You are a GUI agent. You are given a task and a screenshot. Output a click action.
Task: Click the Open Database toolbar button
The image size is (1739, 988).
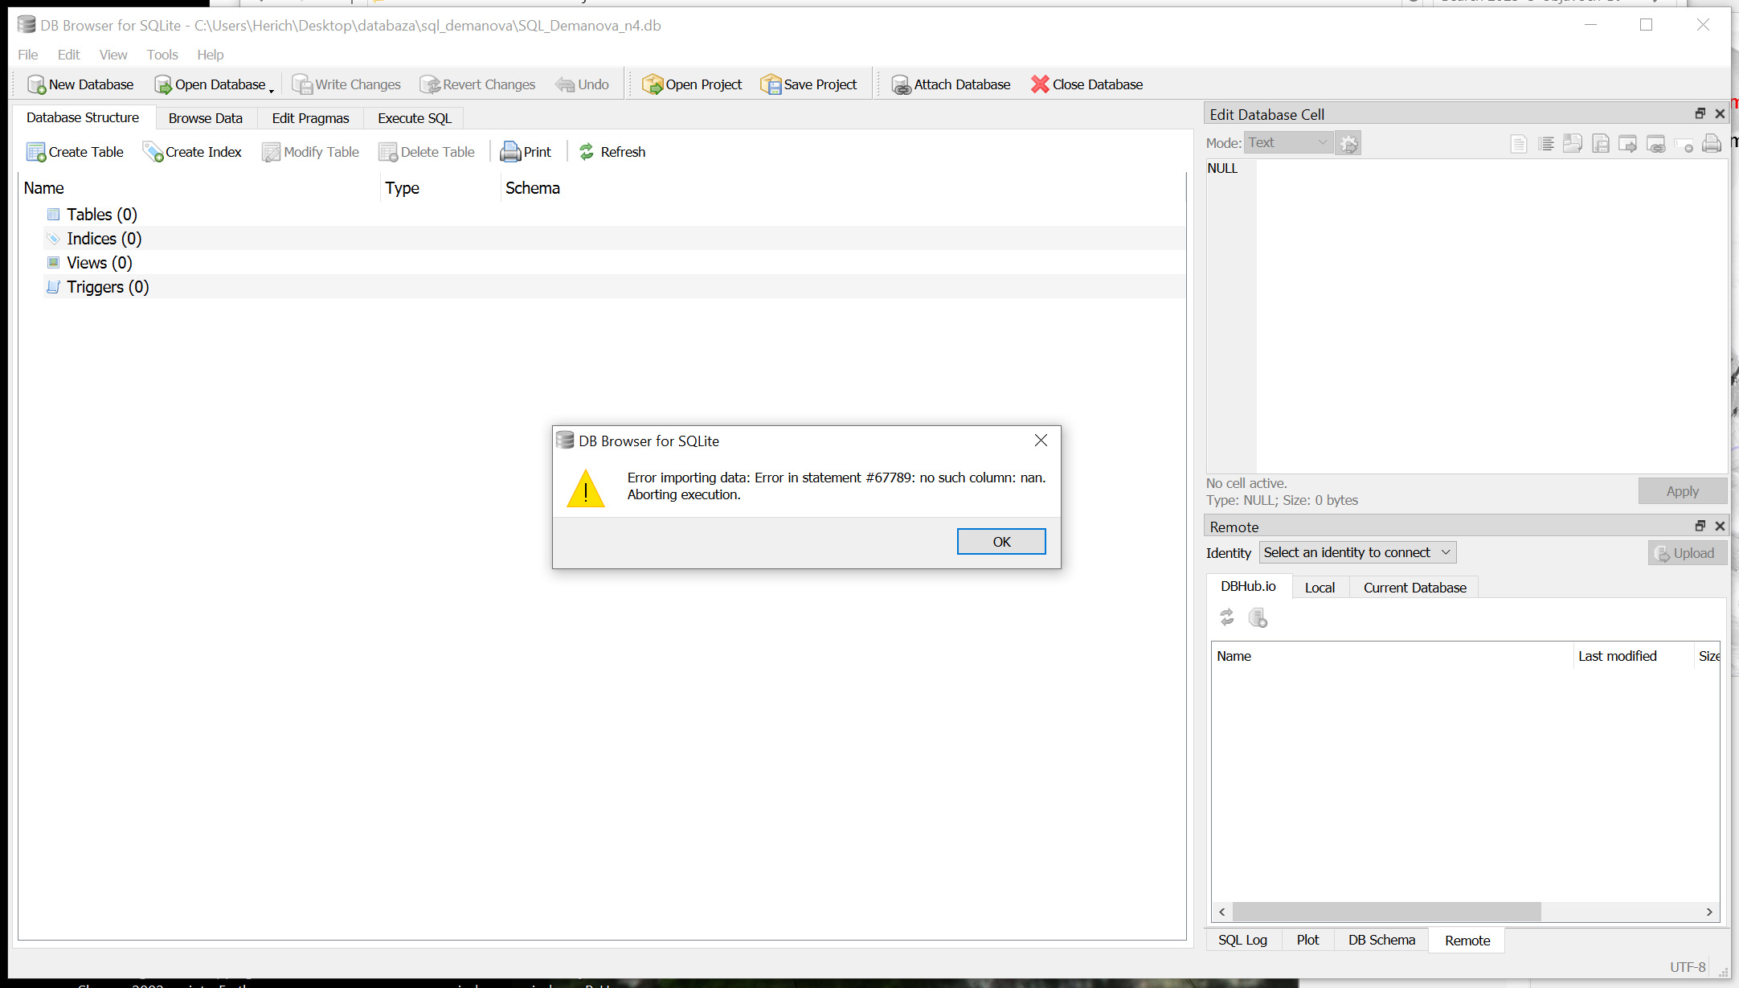click(210, 84)
